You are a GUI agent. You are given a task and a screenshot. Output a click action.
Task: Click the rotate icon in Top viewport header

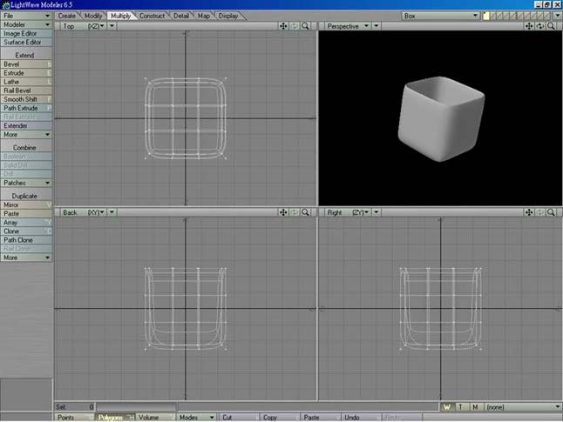pyautogui.click(x=294, y=26)
